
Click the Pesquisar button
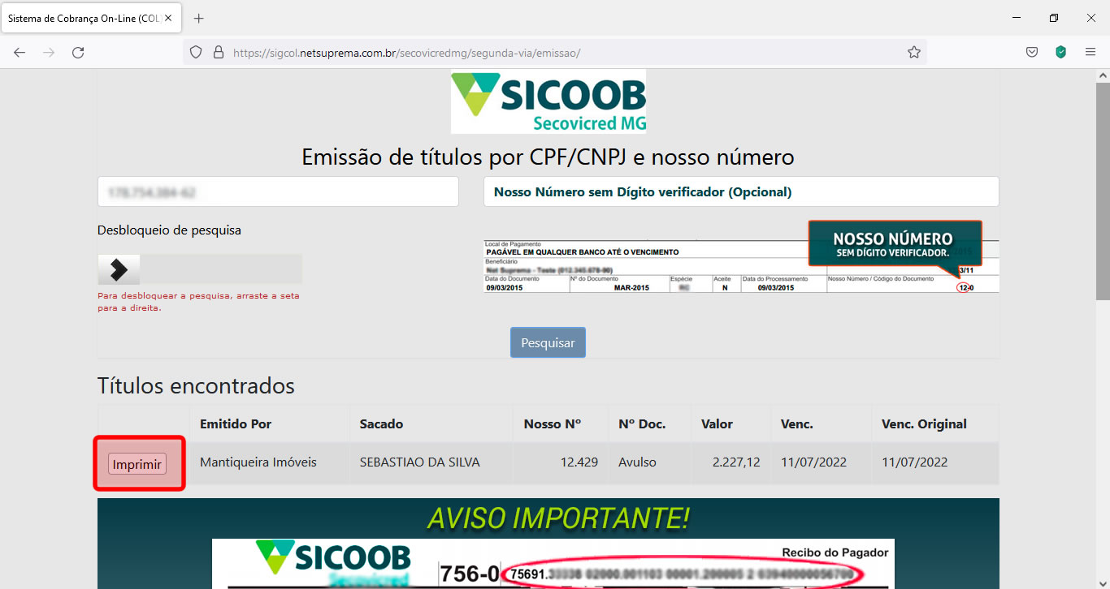[548, 342]
